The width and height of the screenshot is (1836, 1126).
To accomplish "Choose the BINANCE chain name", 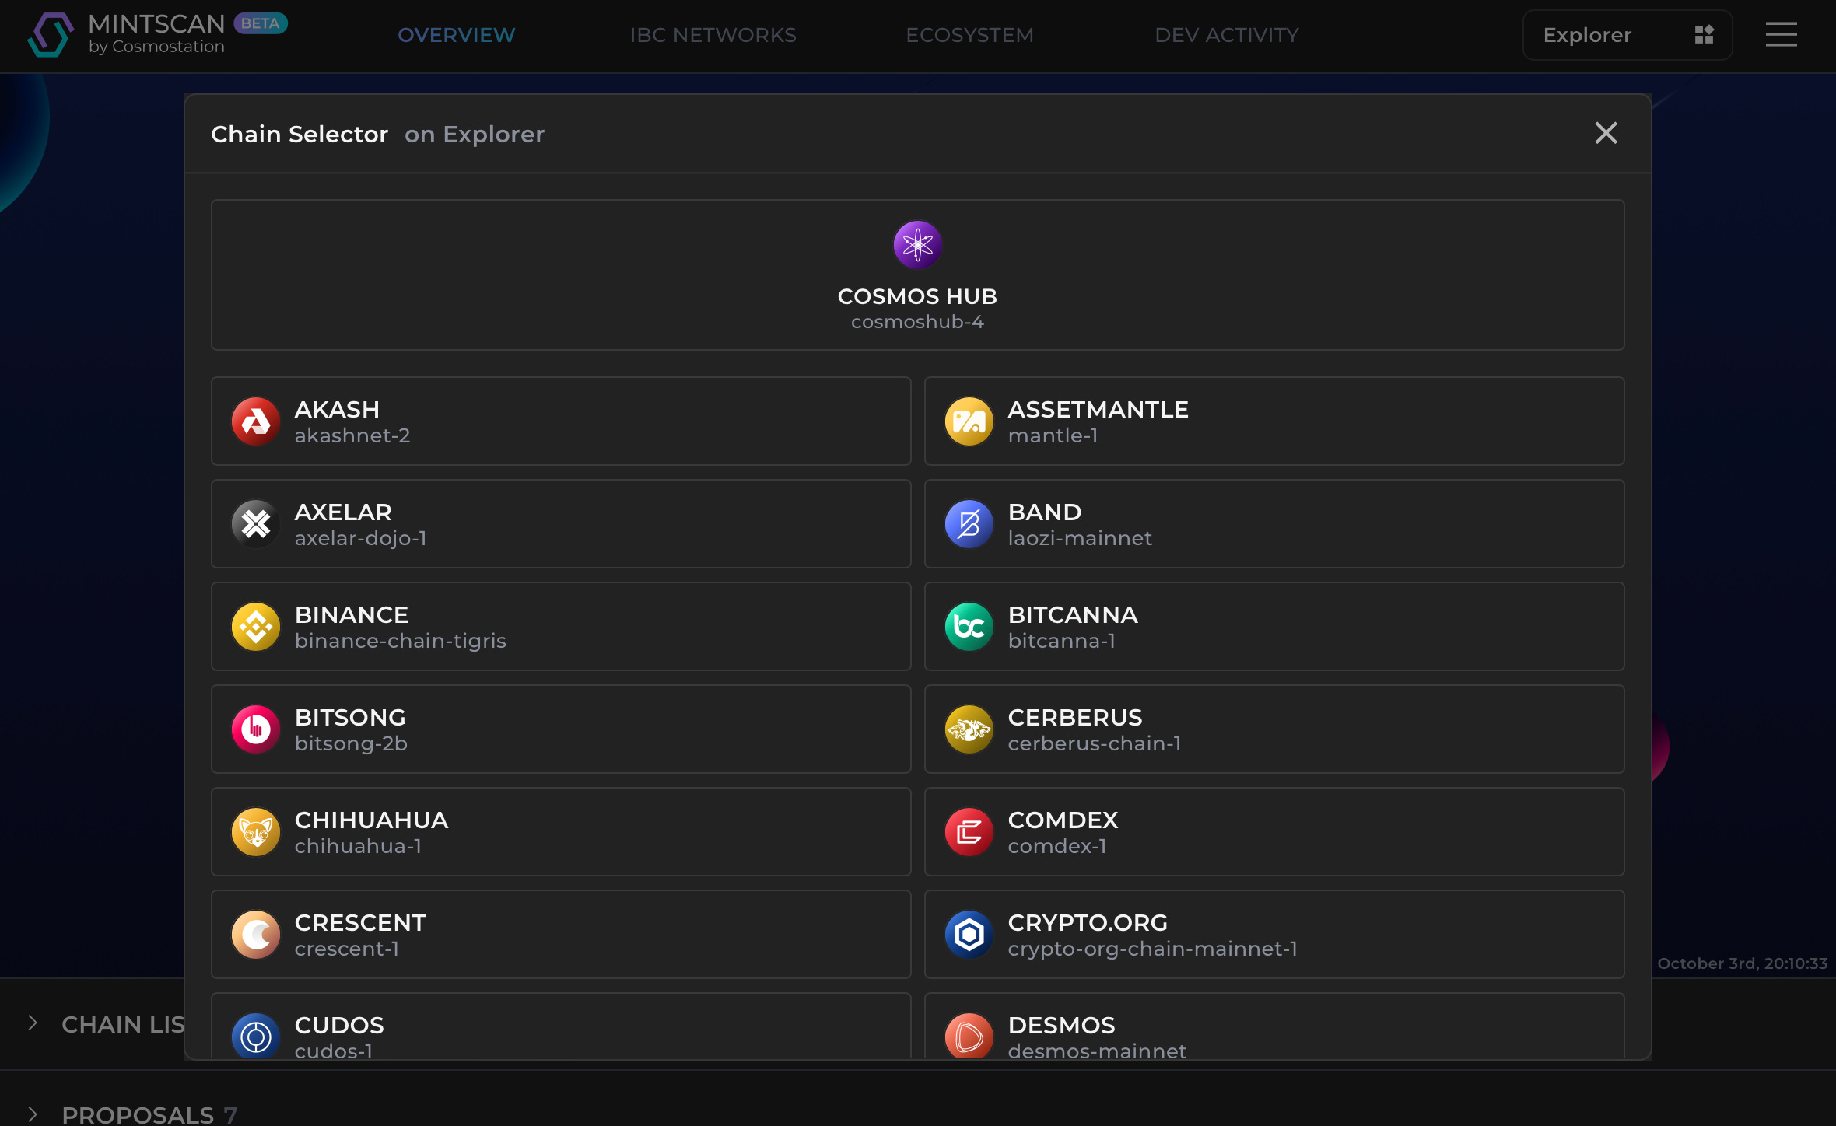I will click(351, 614).
